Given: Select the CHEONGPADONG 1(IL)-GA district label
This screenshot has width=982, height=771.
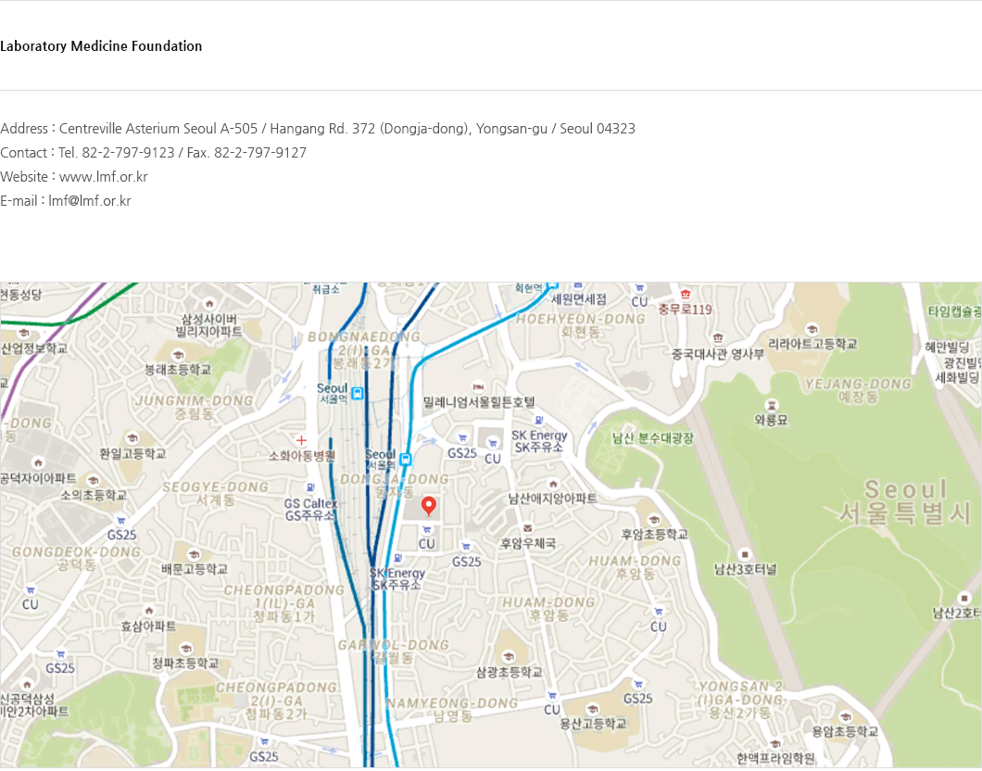Looking at the screenshot, I should [x=283, y=603].
